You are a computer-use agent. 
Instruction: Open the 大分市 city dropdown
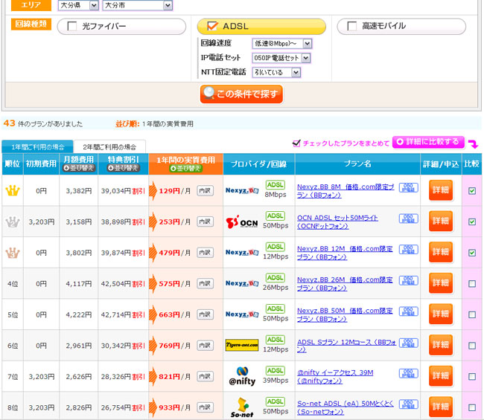137,5
